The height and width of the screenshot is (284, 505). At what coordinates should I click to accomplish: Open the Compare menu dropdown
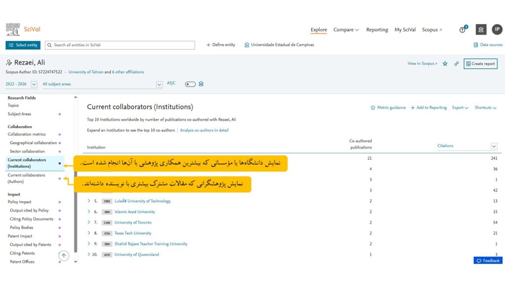tap(346, 30)
